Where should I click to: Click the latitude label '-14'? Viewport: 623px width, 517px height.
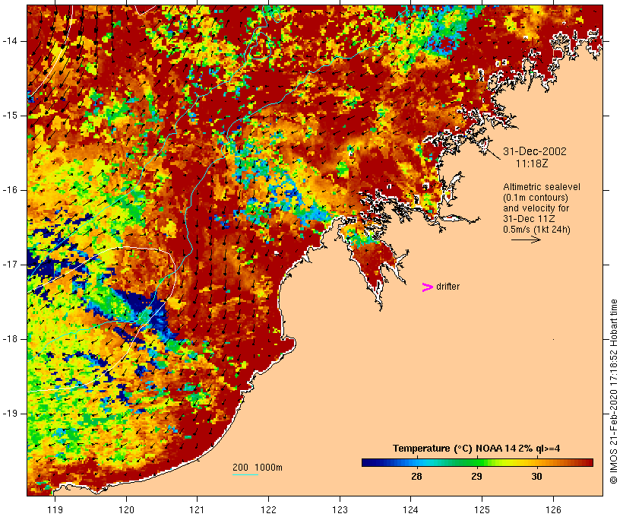point(10,41)
